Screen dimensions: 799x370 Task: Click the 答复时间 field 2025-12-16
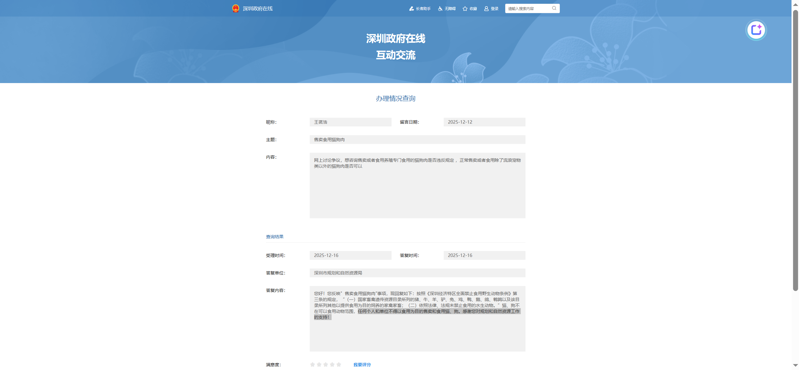(x=484, y=255)
